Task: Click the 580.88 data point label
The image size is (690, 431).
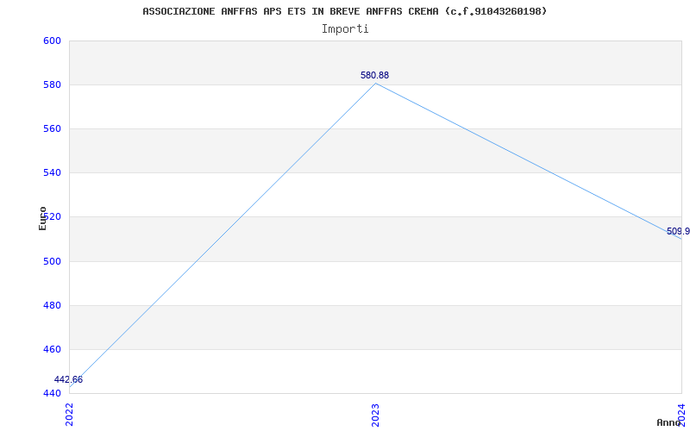Action: 374,75
